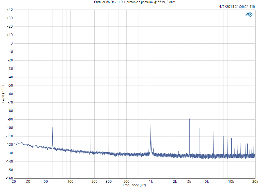Click the '-60' y-axis tick label
The width and height of the screenshot is (263, 188).
[x=10, y=94]
